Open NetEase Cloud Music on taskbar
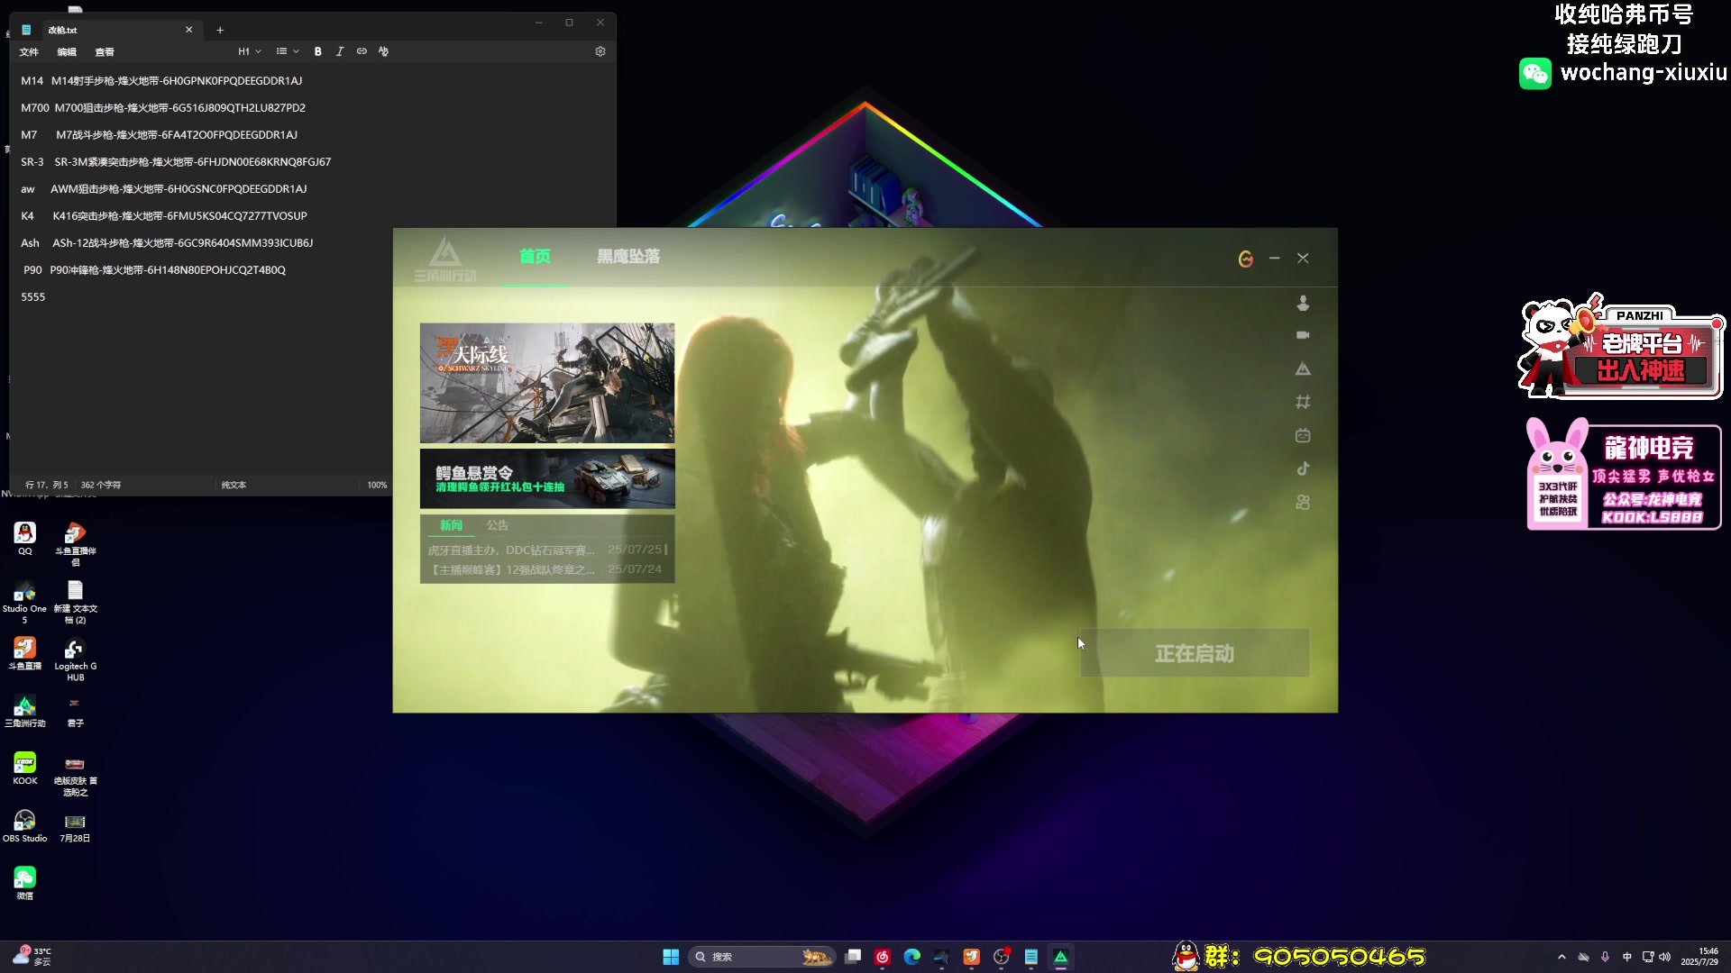Viewport: 1731px width, 973px height. pos(883,957)
